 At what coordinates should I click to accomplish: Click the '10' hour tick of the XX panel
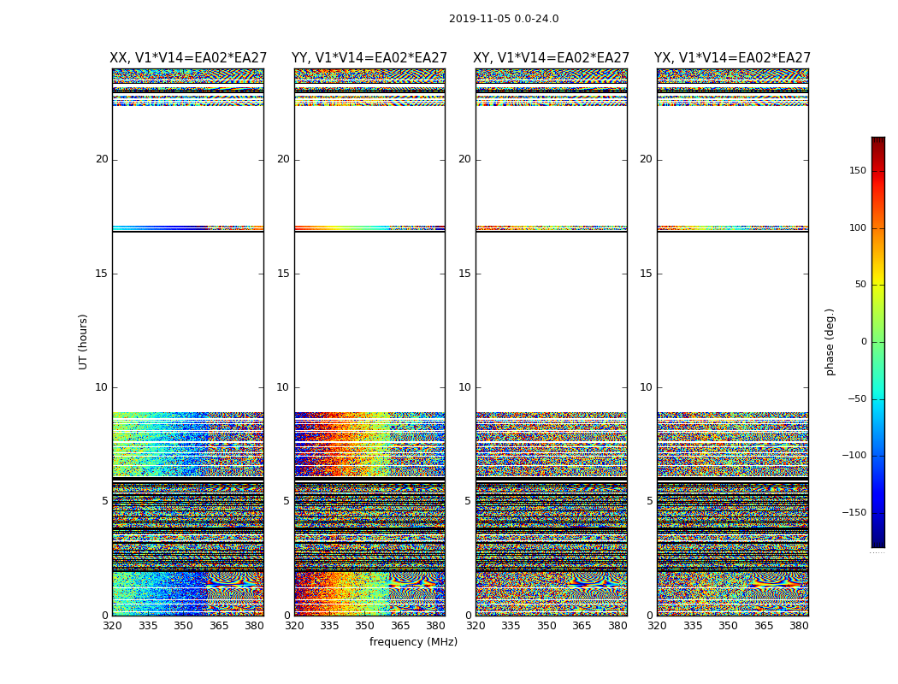point(102,387)
